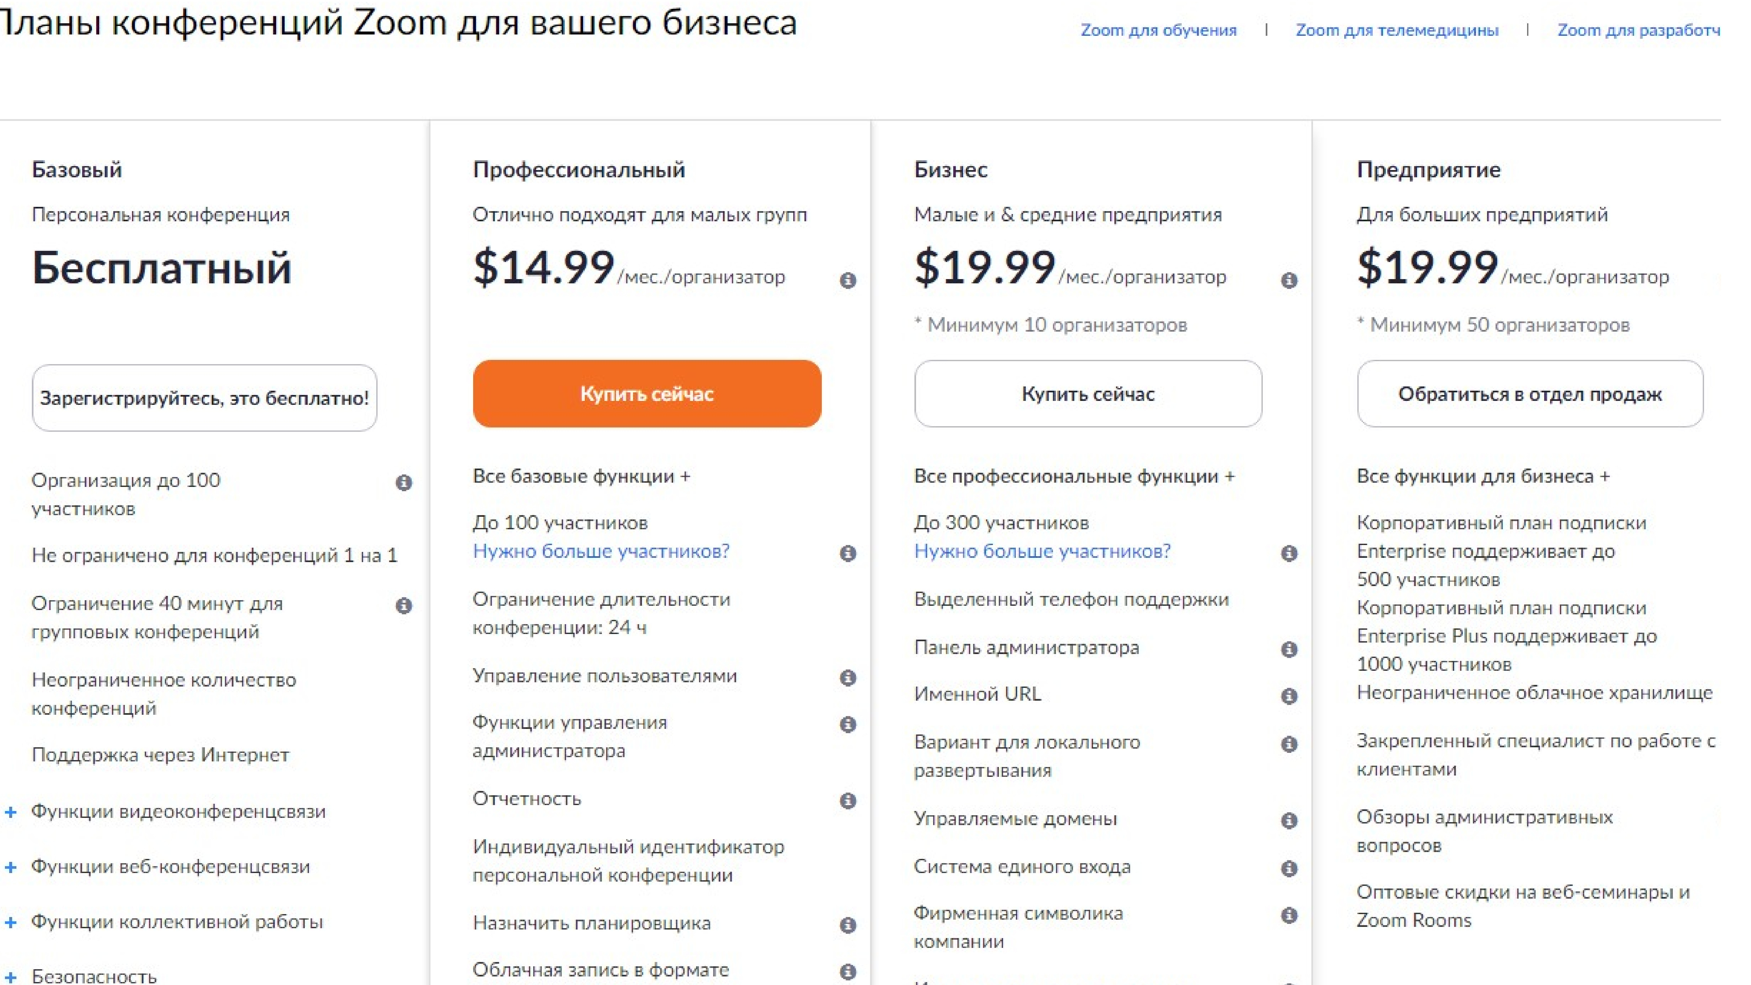The height and width of the screenshot is (985, 1751).
Task: Show info for 'Назначить планировщика' feature
Action: point(848,925)
